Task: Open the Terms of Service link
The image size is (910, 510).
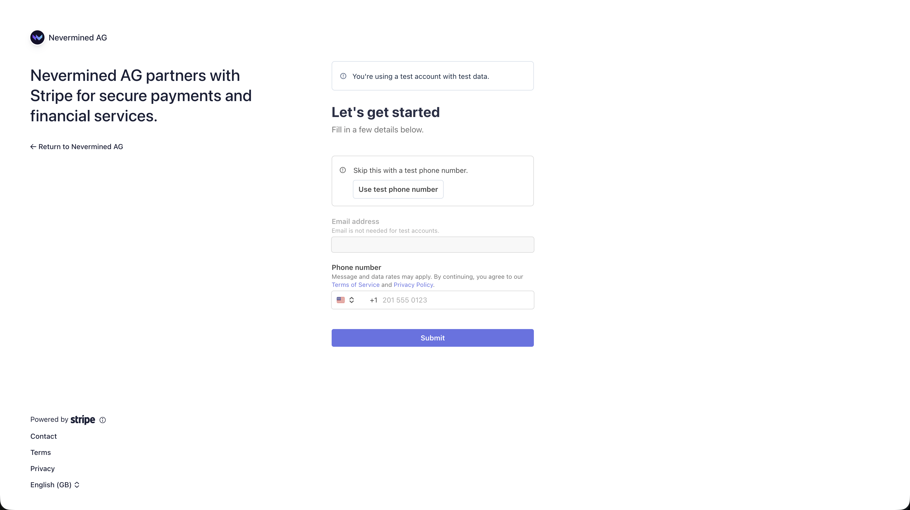Action: pos(355,285)
